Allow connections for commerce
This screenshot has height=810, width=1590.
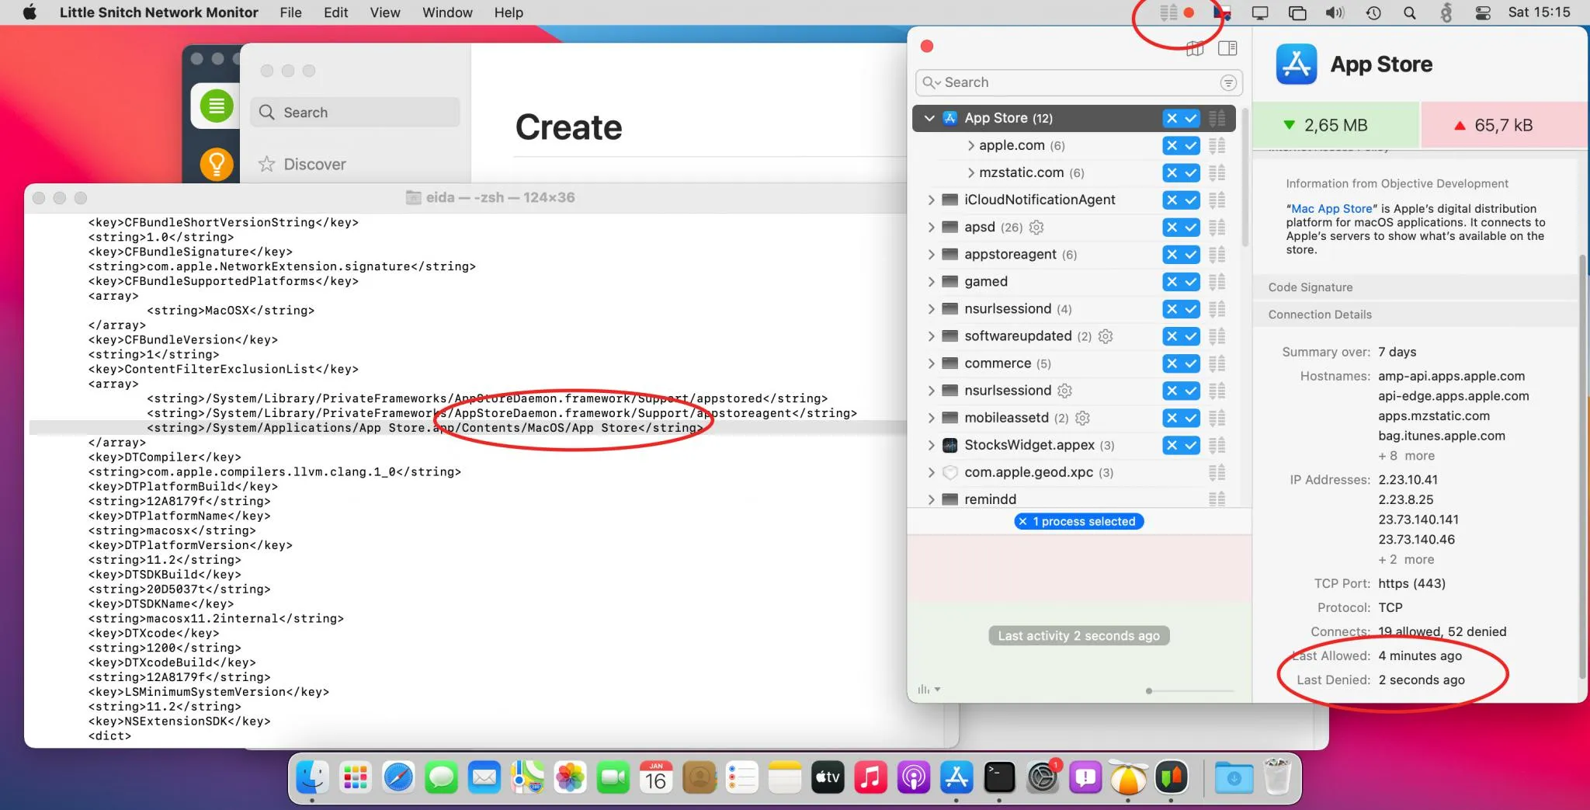tap(1191, 363)
